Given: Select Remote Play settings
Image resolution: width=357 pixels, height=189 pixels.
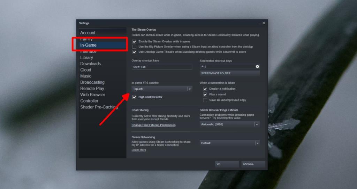Looking at the screenshot, I should coord(92,89).
